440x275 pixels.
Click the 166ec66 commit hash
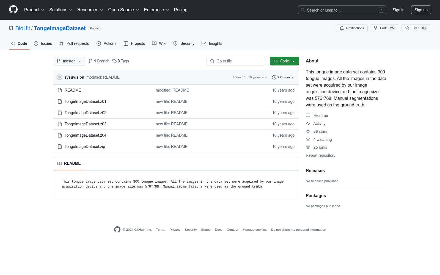coord(239,77)
